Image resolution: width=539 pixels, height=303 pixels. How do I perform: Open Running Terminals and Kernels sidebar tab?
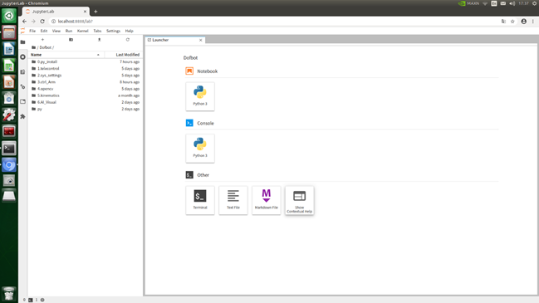[22, 57]
